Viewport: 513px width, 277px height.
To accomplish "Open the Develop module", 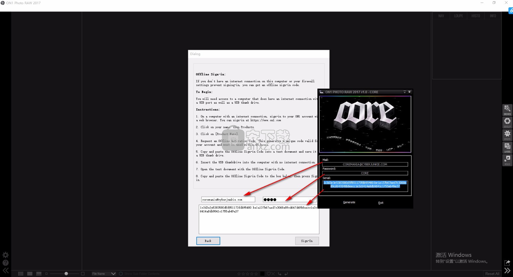I will [x=507, y=122].
